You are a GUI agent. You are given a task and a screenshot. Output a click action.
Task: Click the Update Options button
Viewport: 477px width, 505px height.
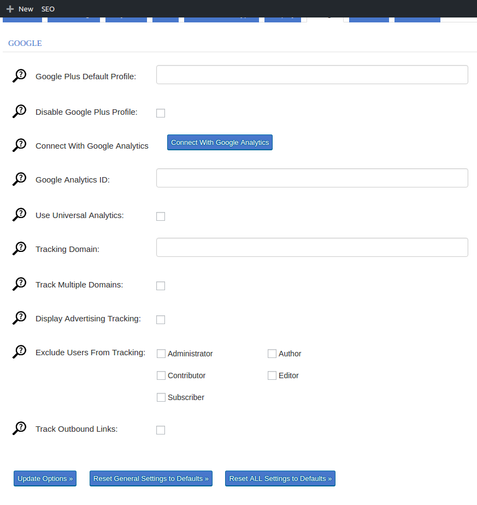[x=45, y=478]
